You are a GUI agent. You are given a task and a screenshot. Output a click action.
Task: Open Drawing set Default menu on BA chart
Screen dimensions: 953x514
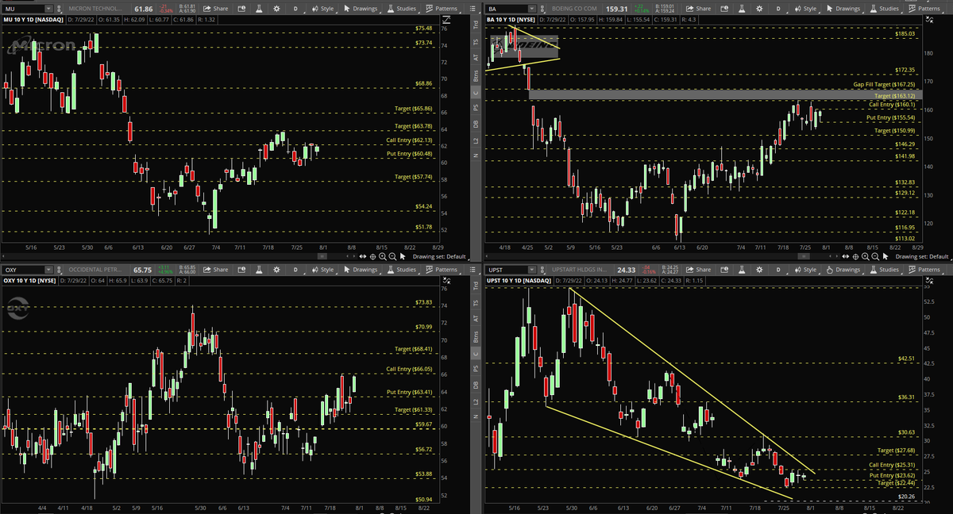click(922, 256)
